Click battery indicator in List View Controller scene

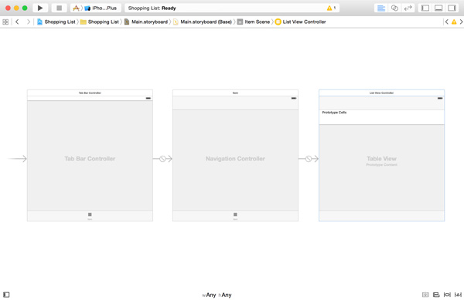(x=440, y=98)
